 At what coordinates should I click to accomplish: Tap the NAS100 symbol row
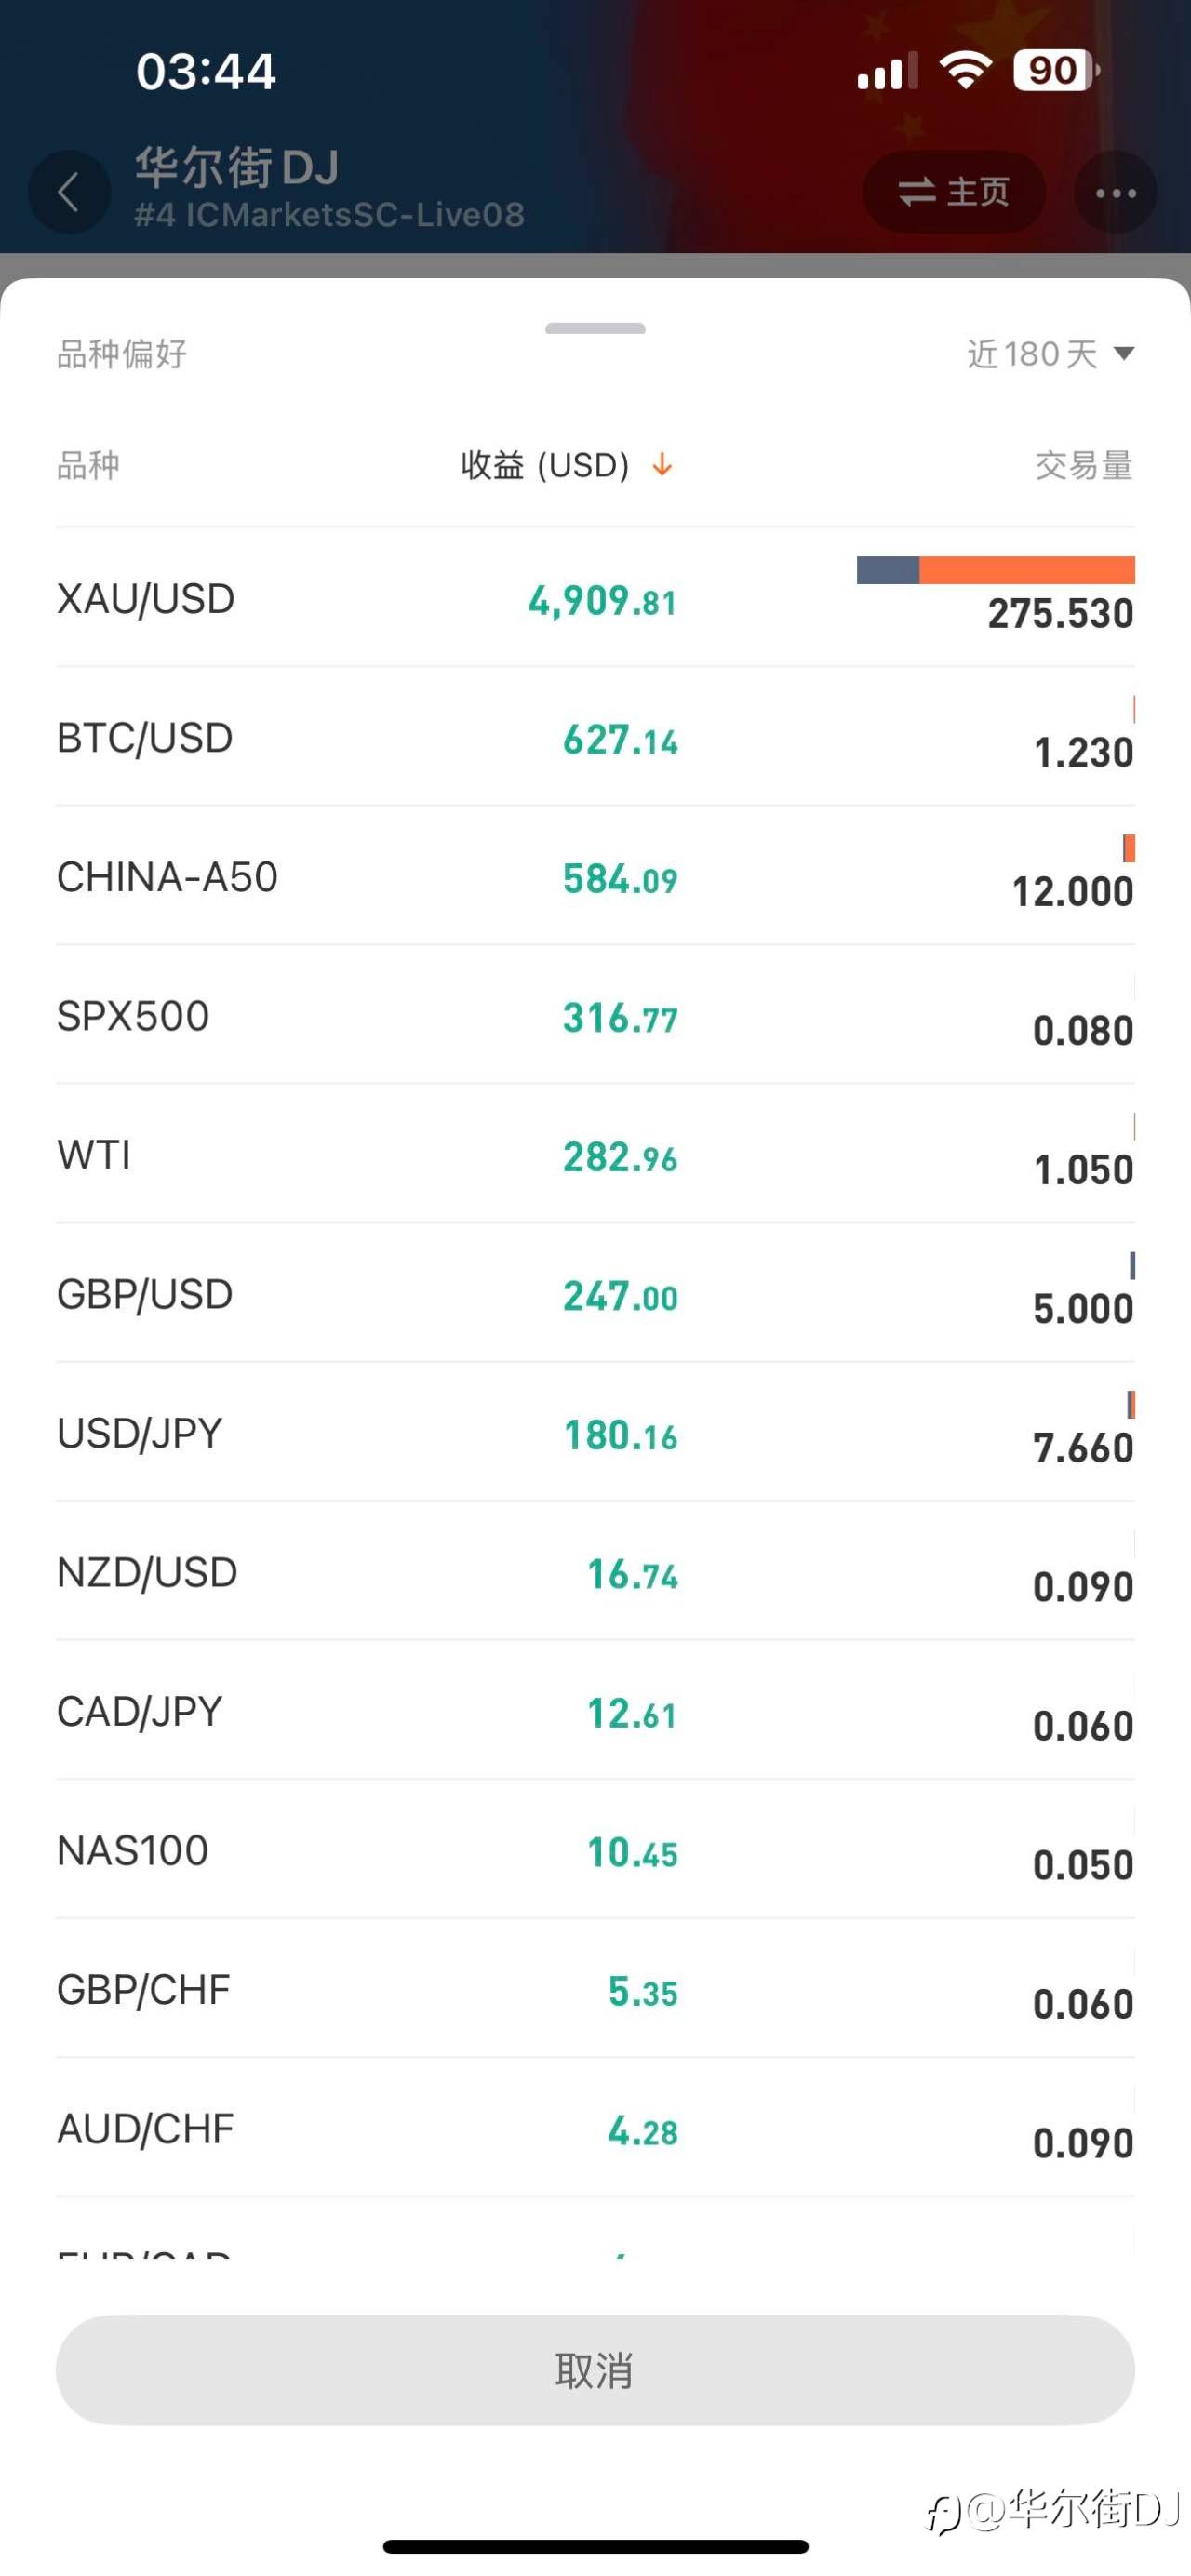595,1850
